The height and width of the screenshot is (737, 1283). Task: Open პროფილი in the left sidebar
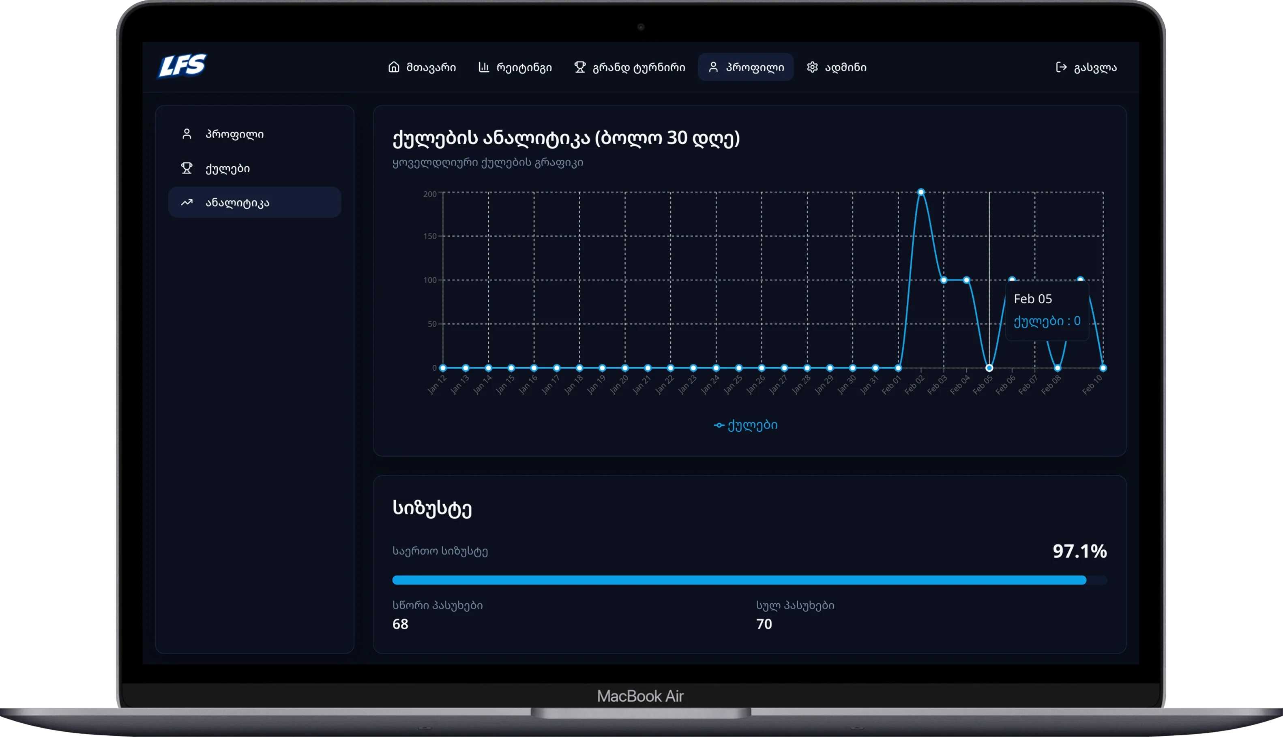[255, 134]
